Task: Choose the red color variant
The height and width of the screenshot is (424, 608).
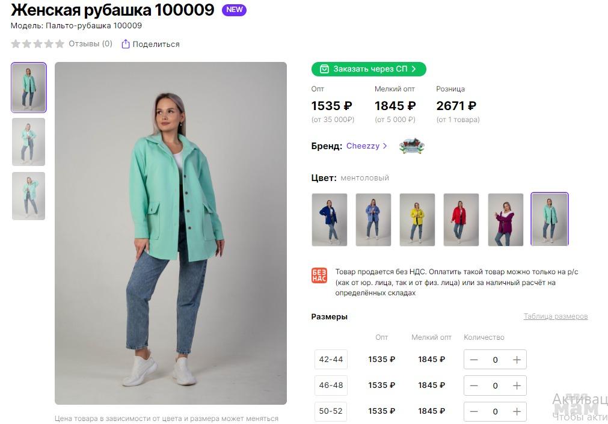Action: 461,220
